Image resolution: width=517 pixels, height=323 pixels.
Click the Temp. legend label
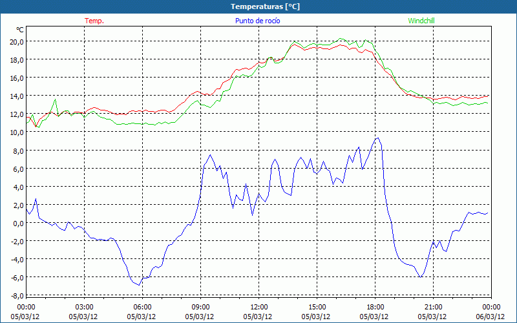[94, 21]
